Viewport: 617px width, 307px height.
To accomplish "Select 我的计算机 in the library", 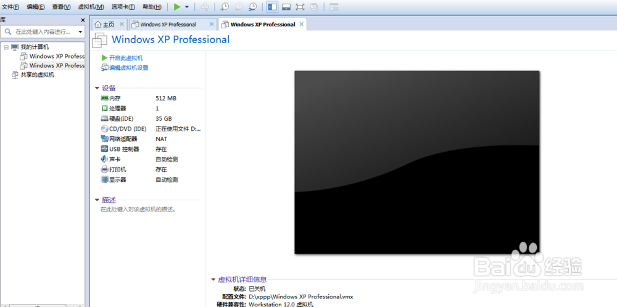I will (x=35, y=47).
